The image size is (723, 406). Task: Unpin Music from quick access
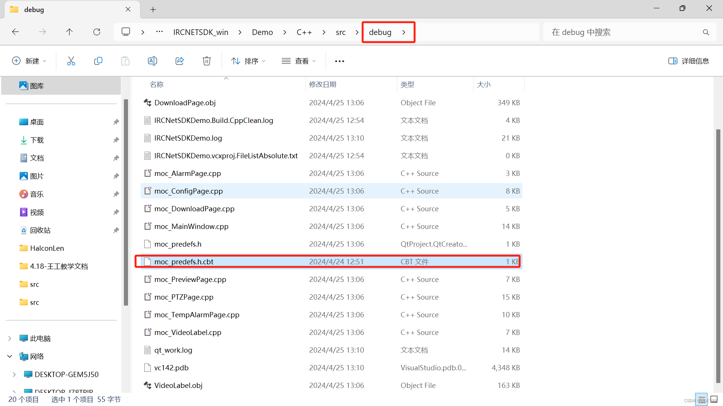(116, 194)
